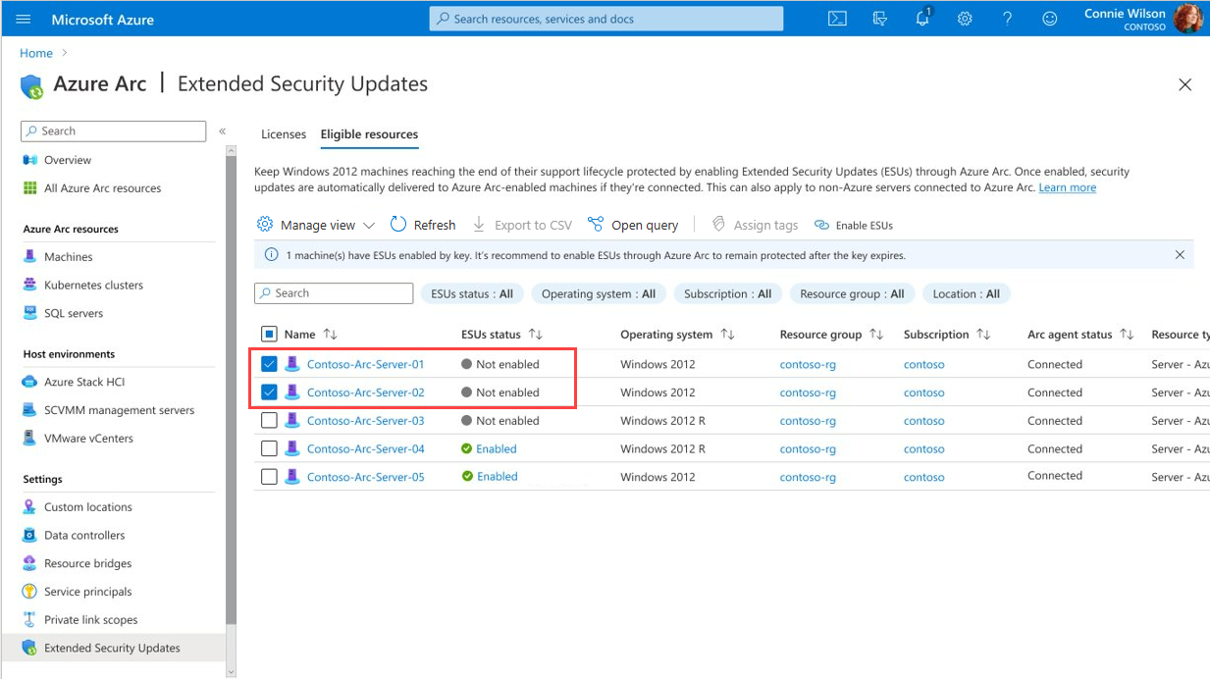Open Contoso-Arc-Server-03 link

pos(365,421)
